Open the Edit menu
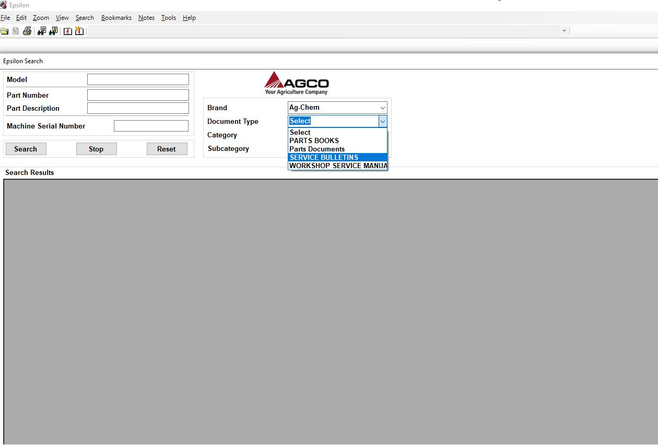This screenshot has height=445, width=658. coord(21,18)
